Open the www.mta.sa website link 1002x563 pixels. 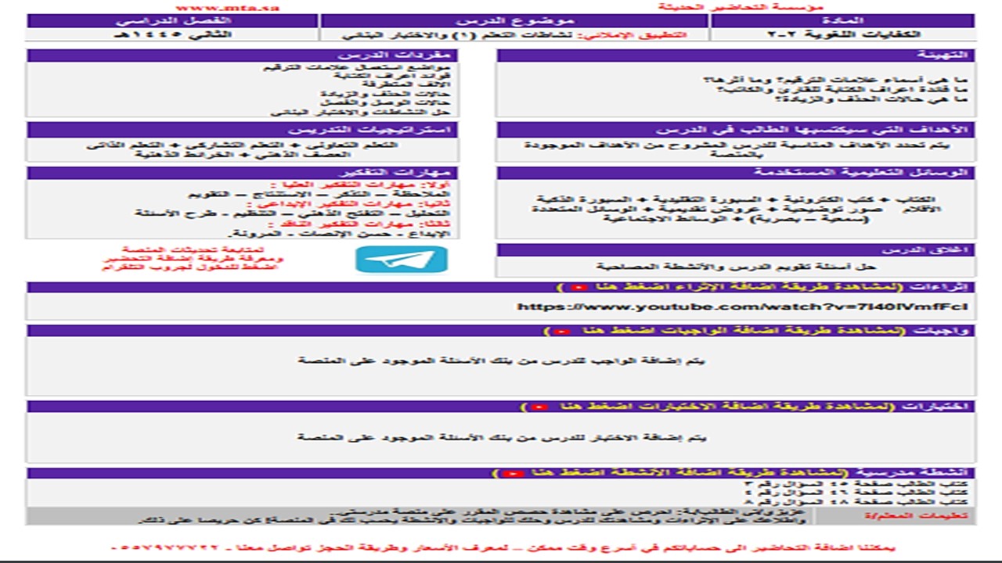click(x=228, y=7)
